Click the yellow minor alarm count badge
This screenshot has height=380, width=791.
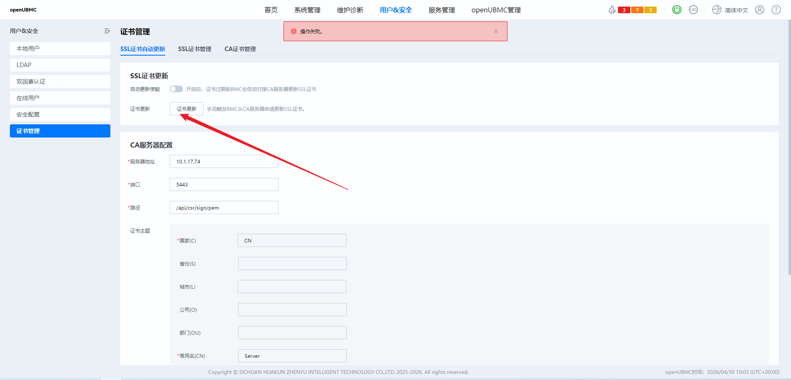pos(651,10)
